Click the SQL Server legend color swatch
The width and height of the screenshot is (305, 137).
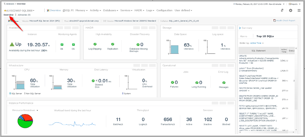point(10,93)
